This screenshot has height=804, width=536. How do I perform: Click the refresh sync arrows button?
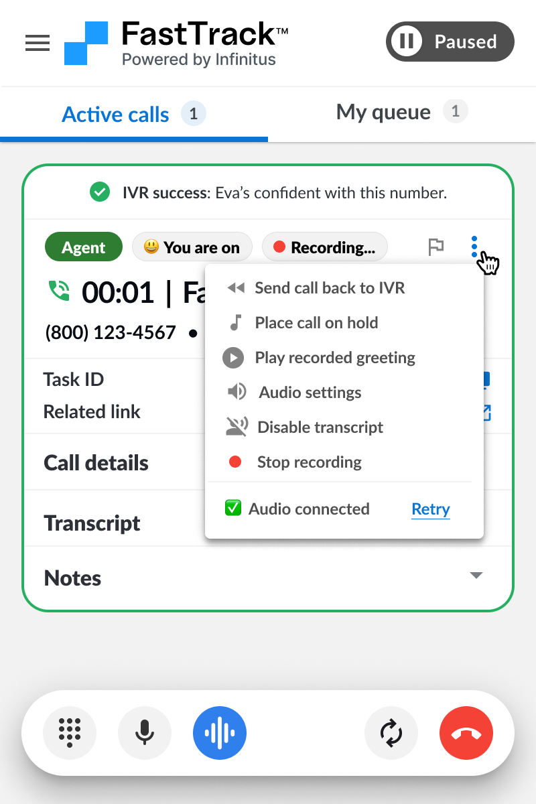click(x=391, y=733)
